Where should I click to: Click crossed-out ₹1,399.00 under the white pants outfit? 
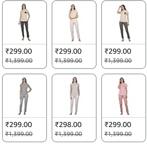pos(68,61)
